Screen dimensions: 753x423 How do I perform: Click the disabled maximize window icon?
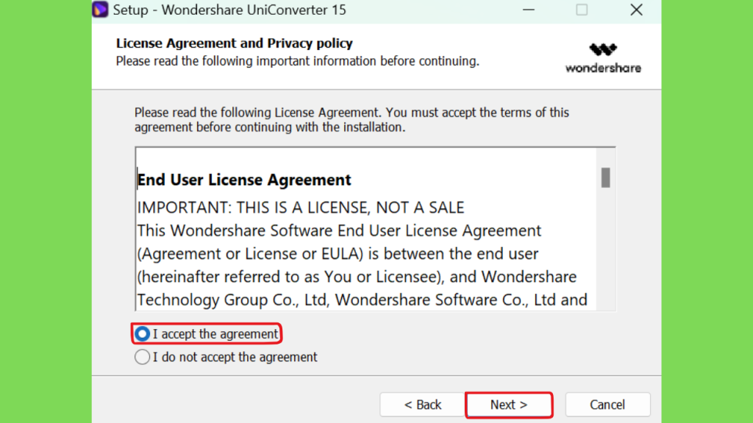click(582, 10)
